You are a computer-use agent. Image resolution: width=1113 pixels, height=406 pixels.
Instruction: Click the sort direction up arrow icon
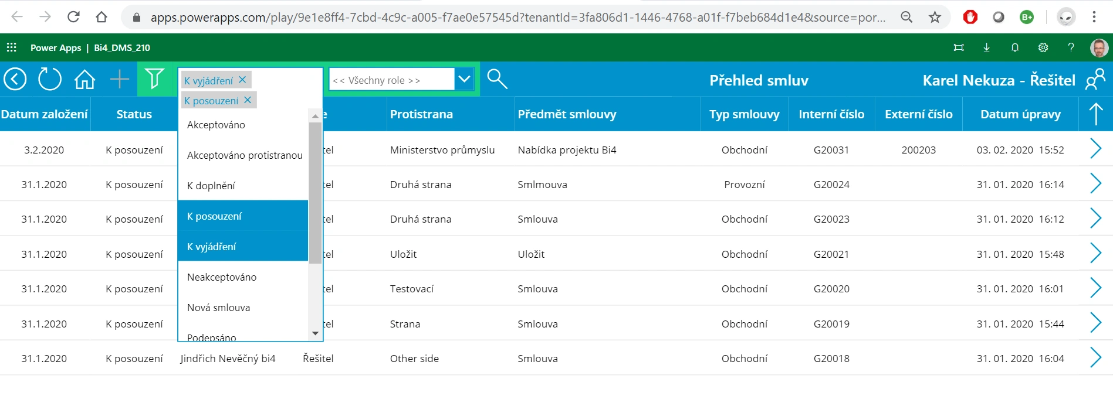(1095, 114)
